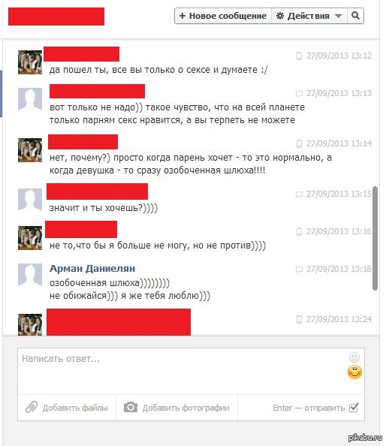Viewport: 386px width, 446px height.
Task: Toggle the Enter — отправить checkbox
Action: tap(354, 408)
